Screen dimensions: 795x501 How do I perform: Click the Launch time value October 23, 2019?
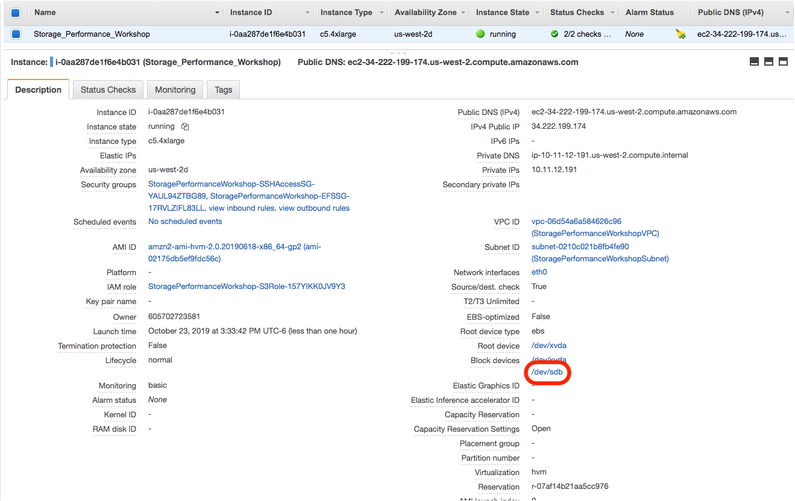[253, 331]
